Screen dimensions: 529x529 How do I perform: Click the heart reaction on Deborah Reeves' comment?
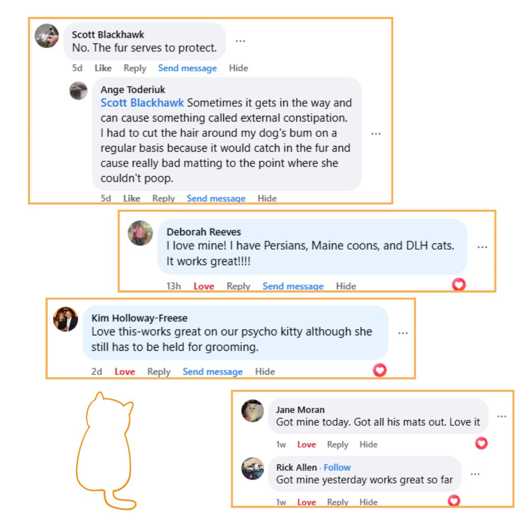[459, 285]
